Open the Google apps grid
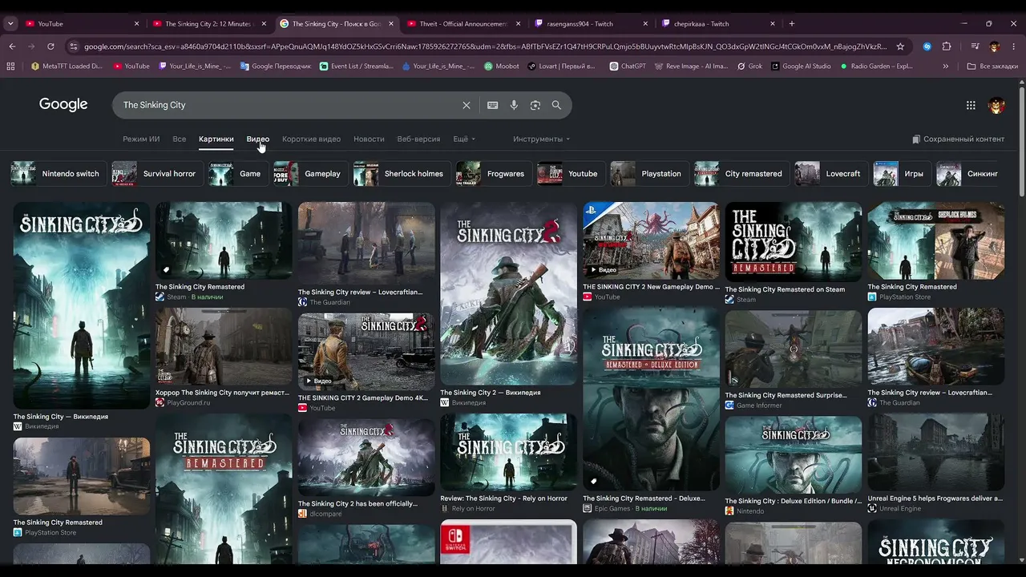The height and width of the screenshot is (577, 1026). point(971,105)
